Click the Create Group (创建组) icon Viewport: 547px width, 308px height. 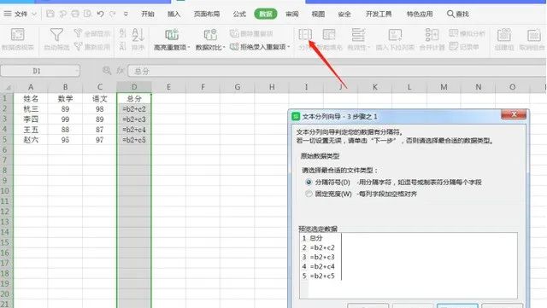503,35
